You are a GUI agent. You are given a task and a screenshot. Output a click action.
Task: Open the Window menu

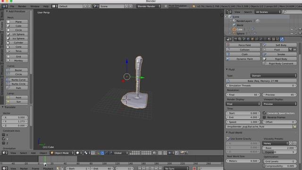pos(35,6)
